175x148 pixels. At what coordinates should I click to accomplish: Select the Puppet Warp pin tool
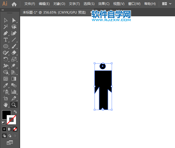tap(14, 65)
